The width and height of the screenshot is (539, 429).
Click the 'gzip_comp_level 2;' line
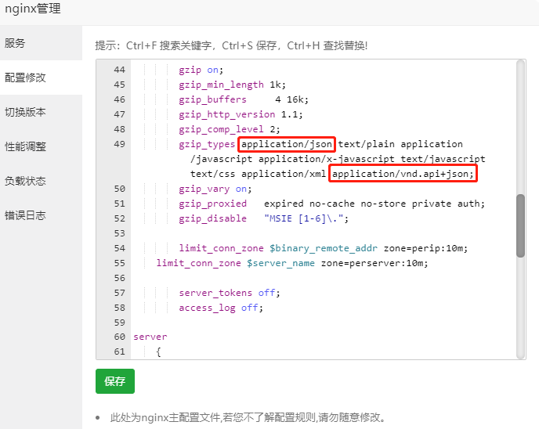(229, 129)
